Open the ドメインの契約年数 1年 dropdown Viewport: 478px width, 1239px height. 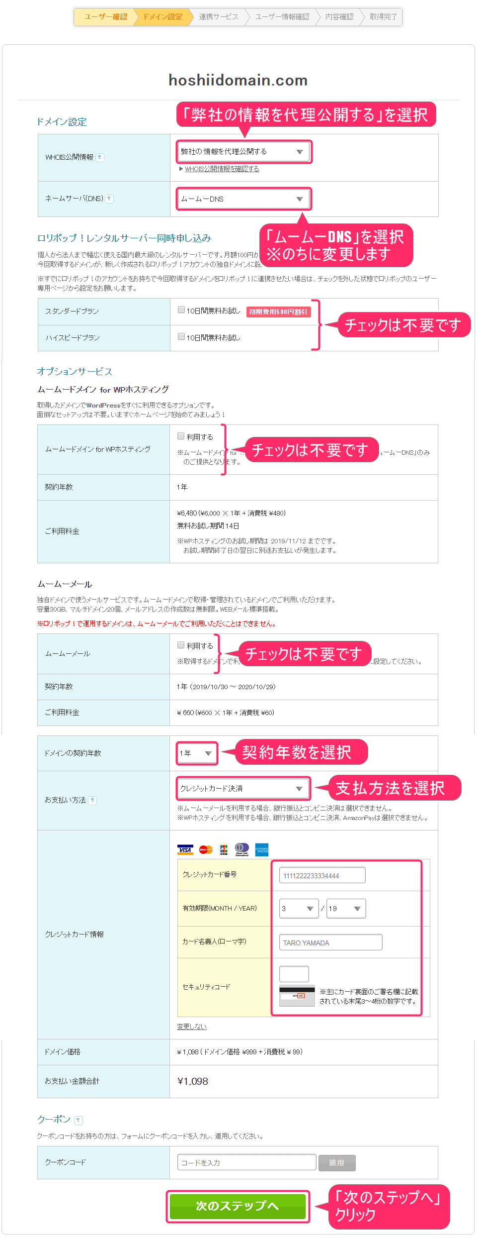point(197,753)
